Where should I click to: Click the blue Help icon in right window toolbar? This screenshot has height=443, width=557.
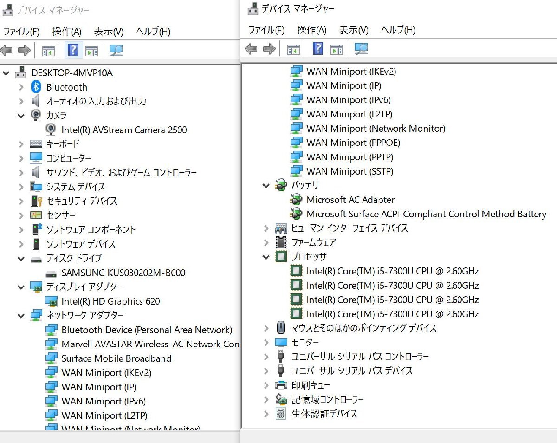coord(318,48)
